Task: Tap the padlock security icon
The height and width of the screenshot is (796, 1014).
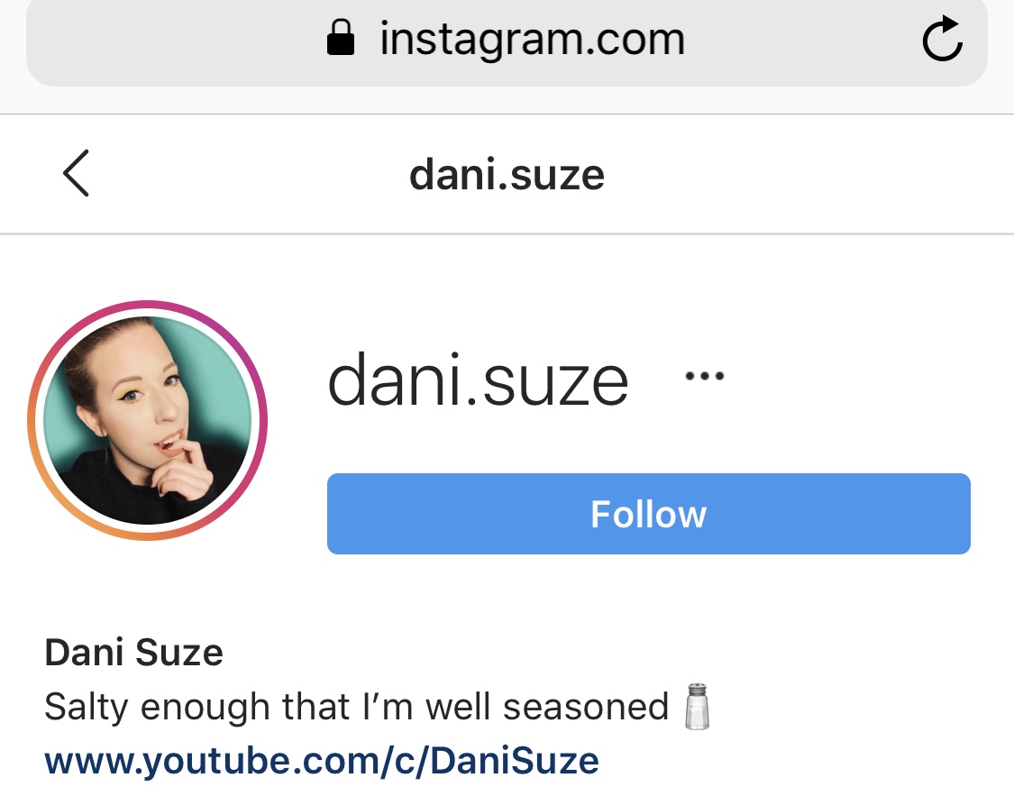Action: point(341,38)
